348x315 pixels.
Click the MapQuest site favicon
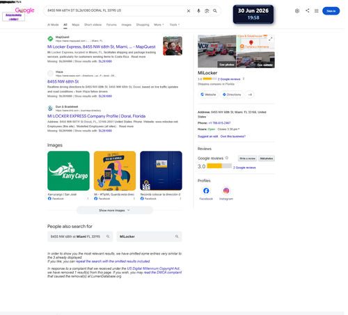point(50,39)
